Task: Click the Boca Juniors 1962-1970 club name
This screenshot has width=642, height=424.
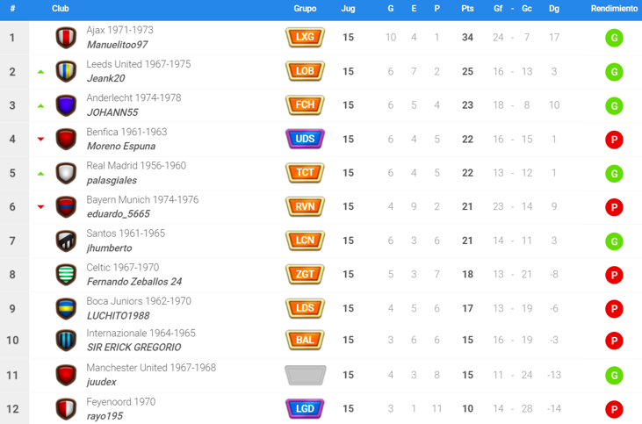Action: point(138,301)
